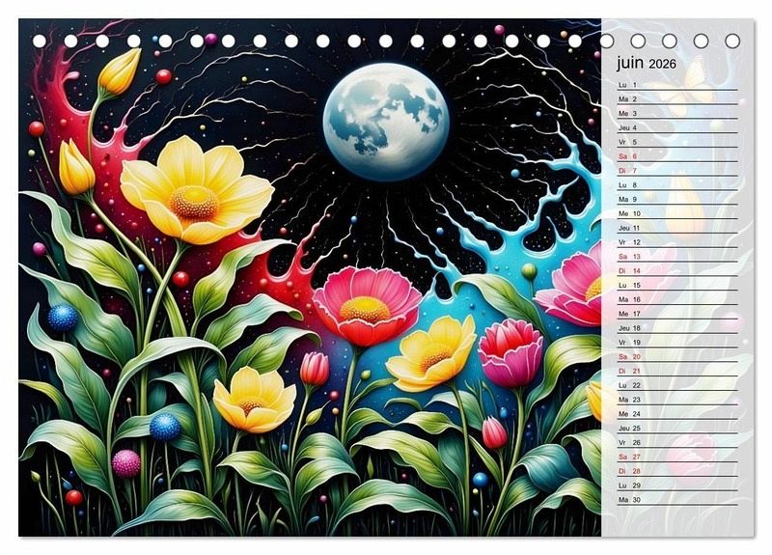This screenshot has height=555, width=772.
Task: Select the 'Vr 5' calendar row
Action: [678, 142]
